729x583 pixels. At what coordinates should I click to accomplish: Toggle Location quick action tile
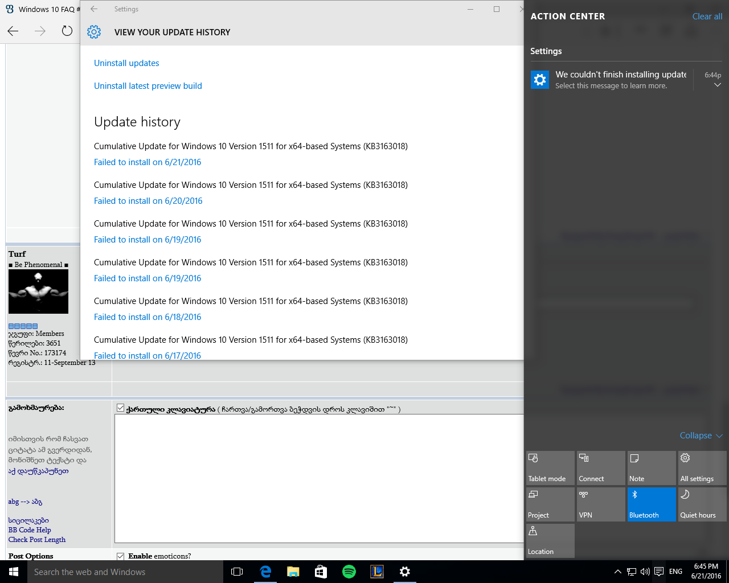point(550,541)
